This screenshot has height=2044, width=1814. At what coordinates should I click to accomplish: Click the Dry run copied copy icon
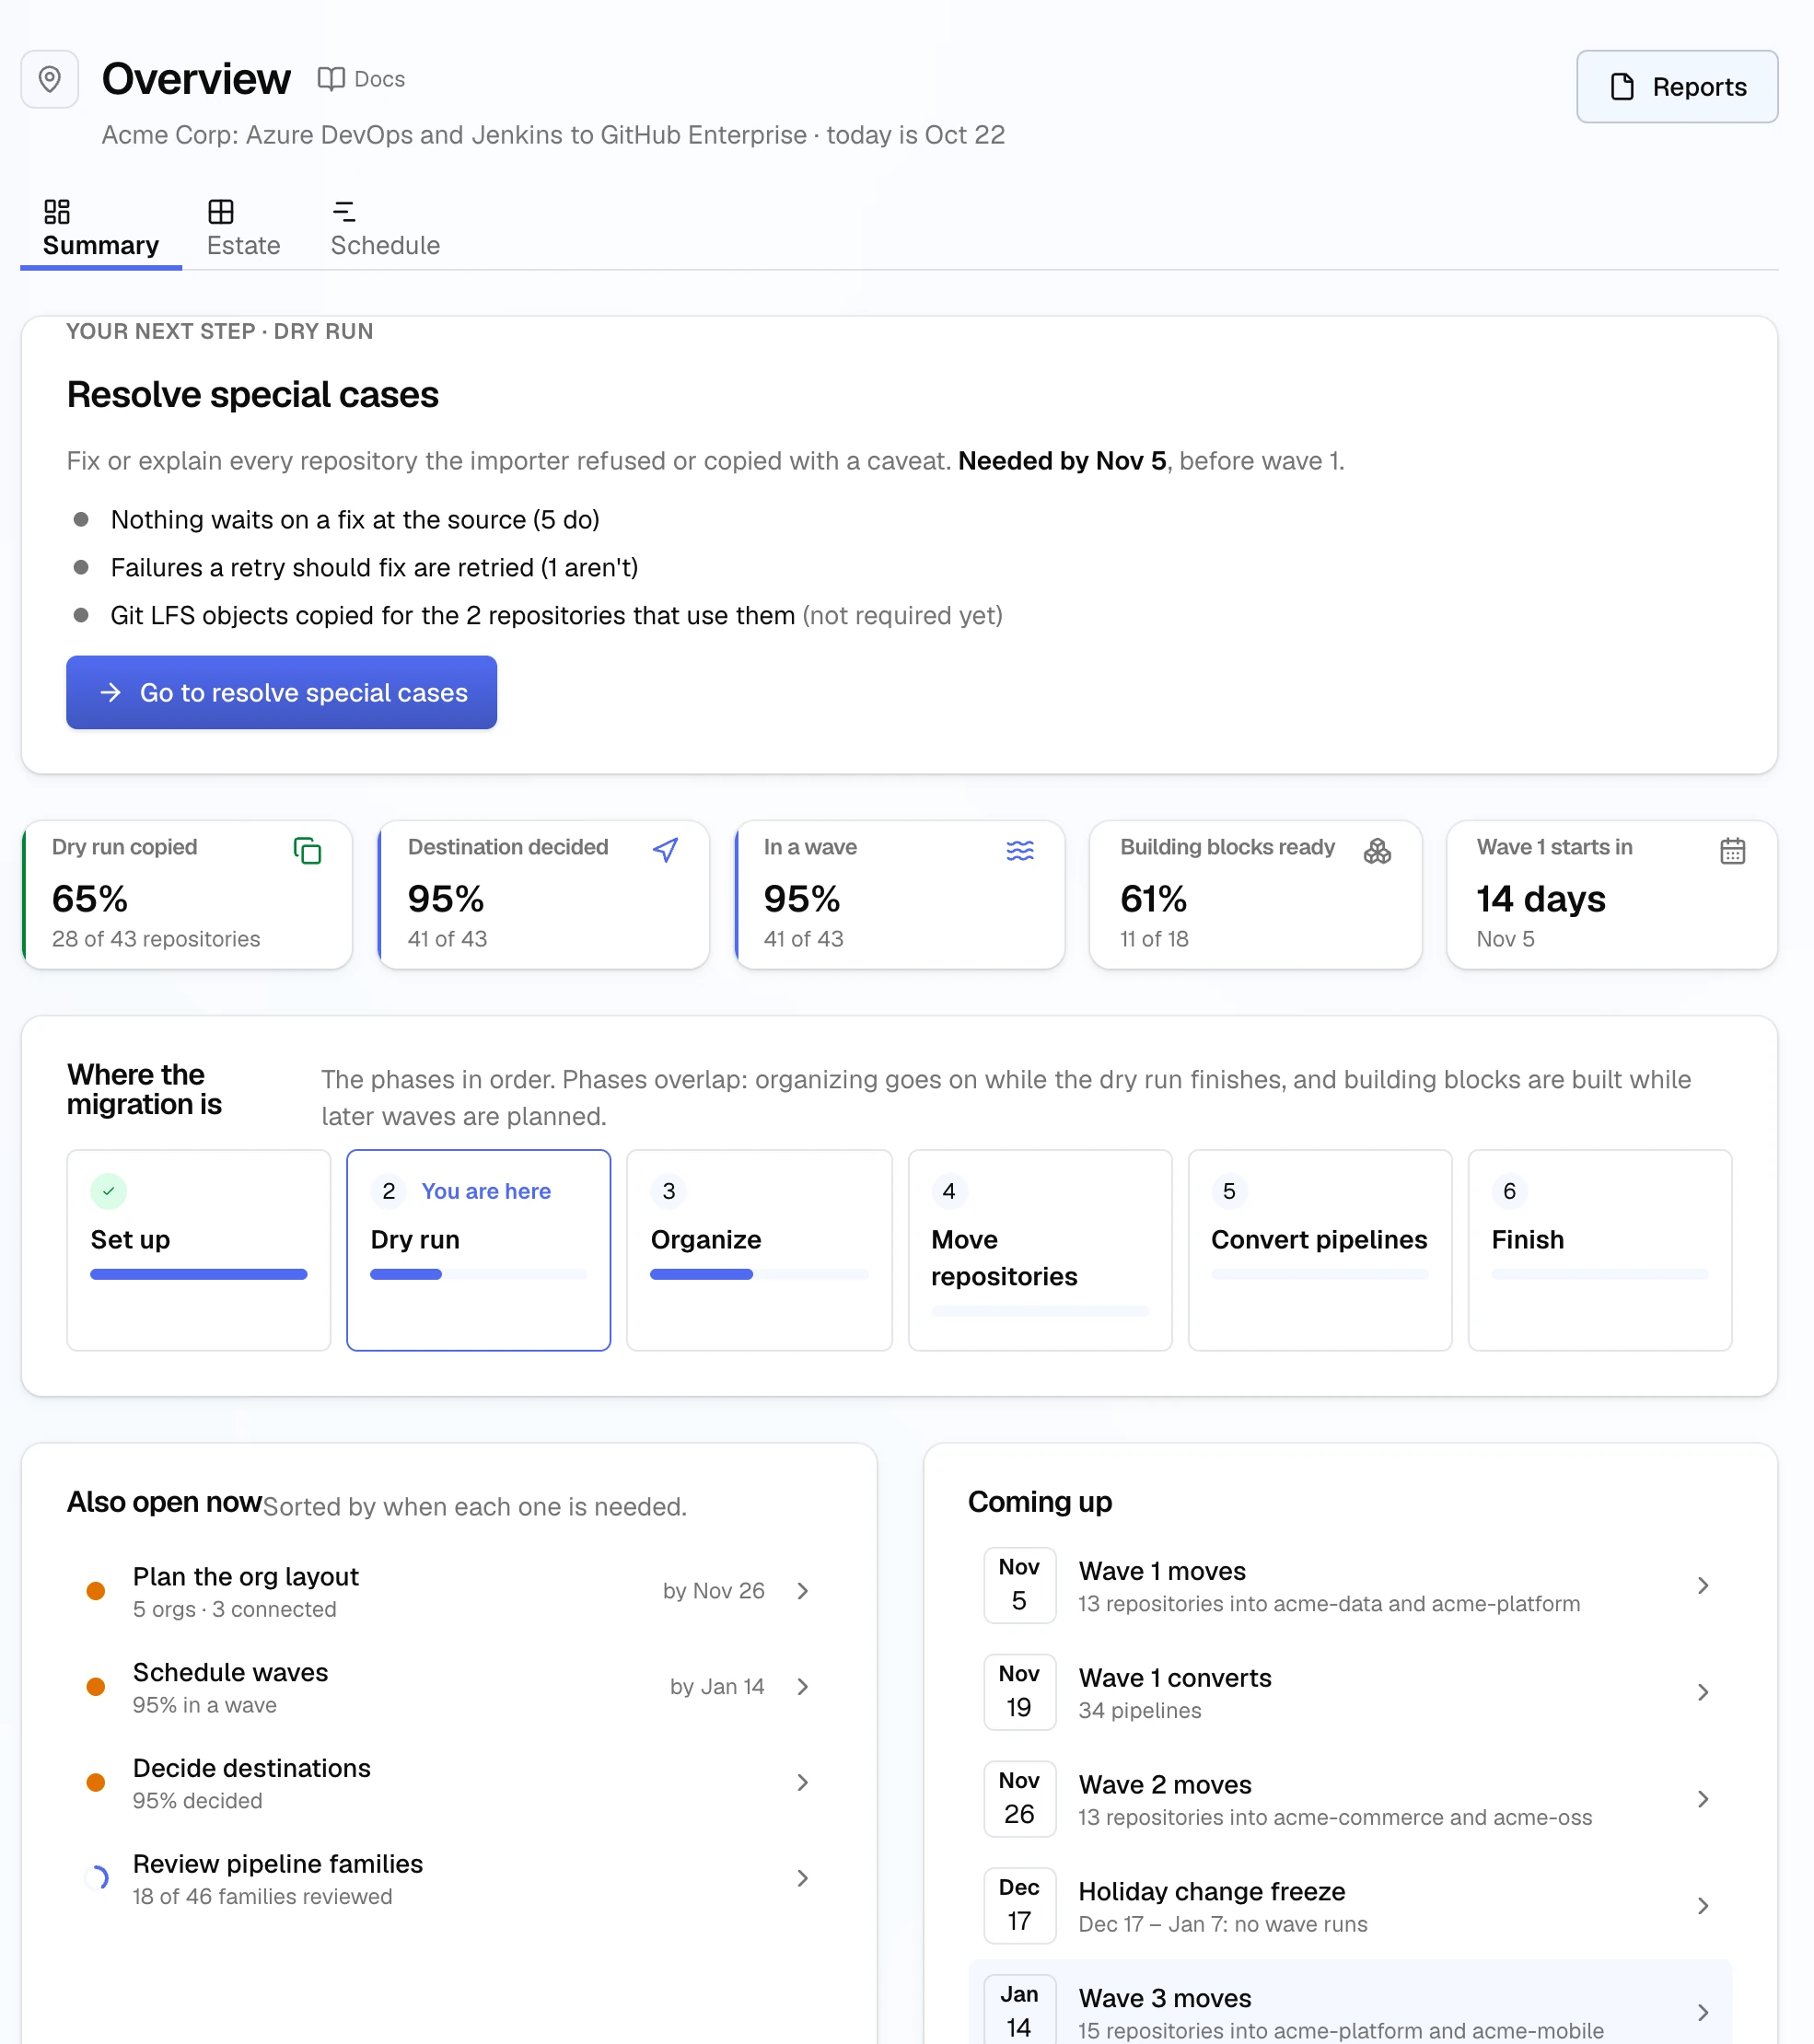point(307,851)
